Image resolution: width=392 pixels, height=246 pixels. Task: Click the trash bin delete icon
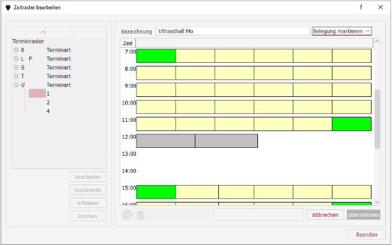(141, 215)
